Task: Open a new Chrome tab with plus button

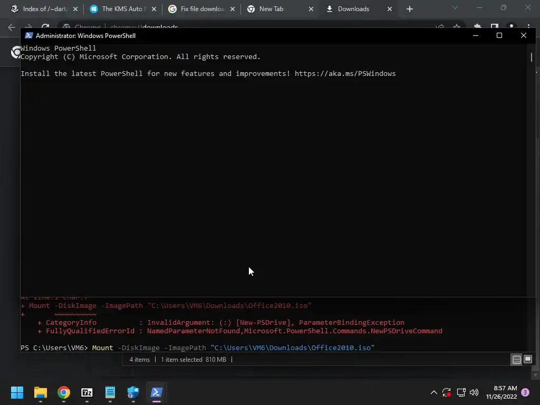Action: pos(409,9)
